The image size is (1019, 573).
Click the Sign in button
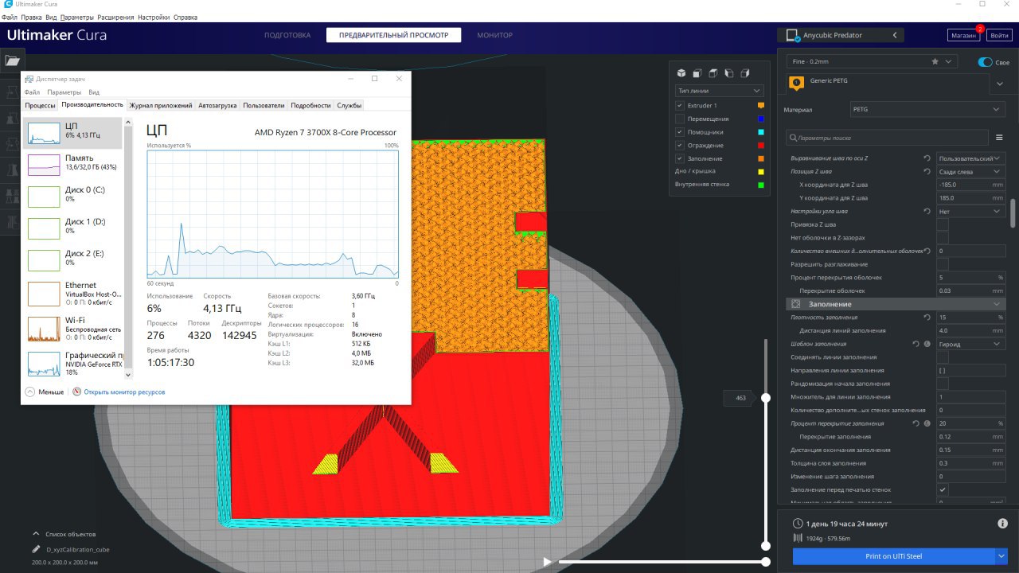998,35
